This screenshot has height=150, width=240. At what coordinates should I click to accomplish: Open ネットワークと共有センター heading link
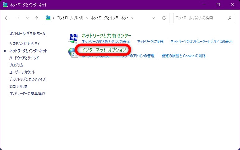pyautogui.click(x=106, y=36)
